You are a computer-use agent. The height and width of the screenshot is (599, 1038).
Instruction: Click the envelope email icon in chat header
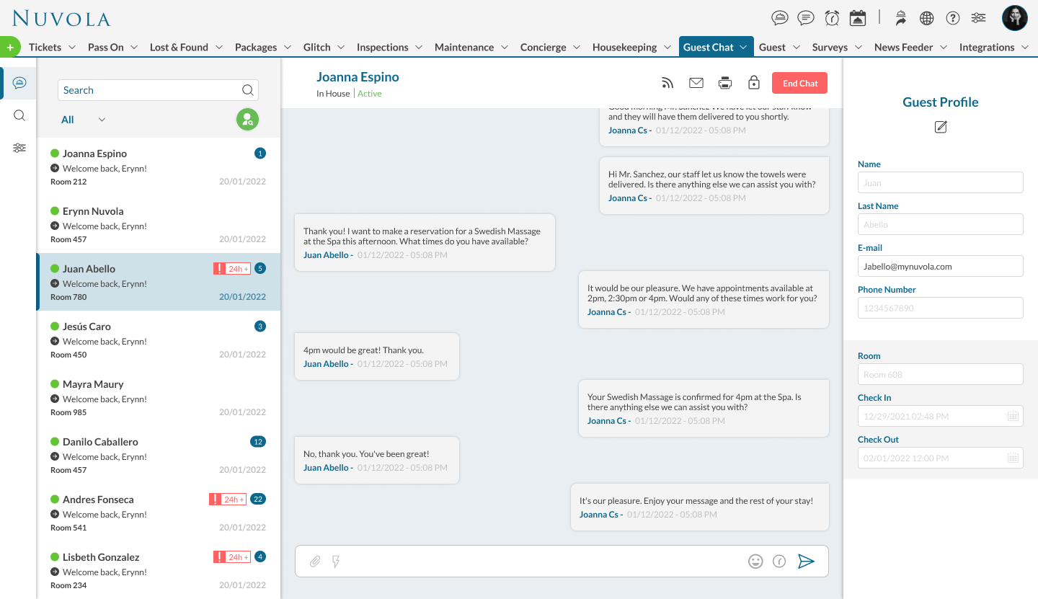696,83
